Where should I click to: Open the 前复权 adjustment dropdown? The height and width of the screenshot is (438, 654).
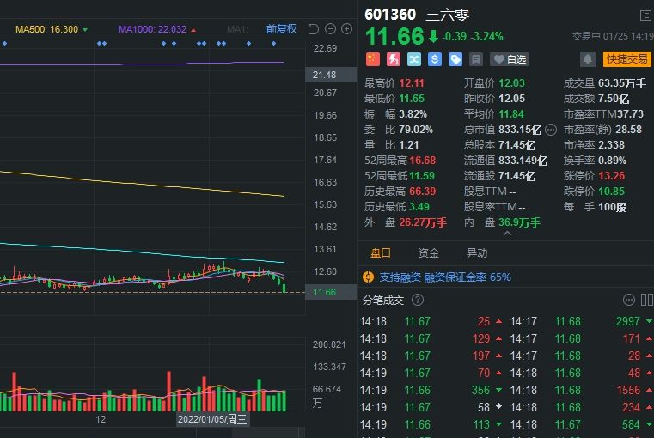[x=281, y=29]
